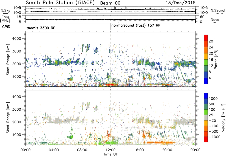226x156 pixels.
Task: Click the dashed 12:00 marker in velocity panel
Action: point(110,117)
